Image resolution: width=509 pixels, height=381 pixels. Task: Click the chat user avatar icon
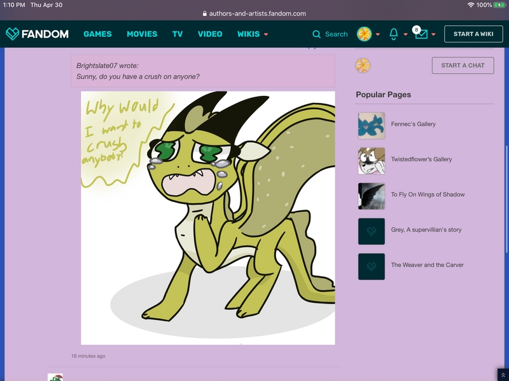(x=362, y=65)
